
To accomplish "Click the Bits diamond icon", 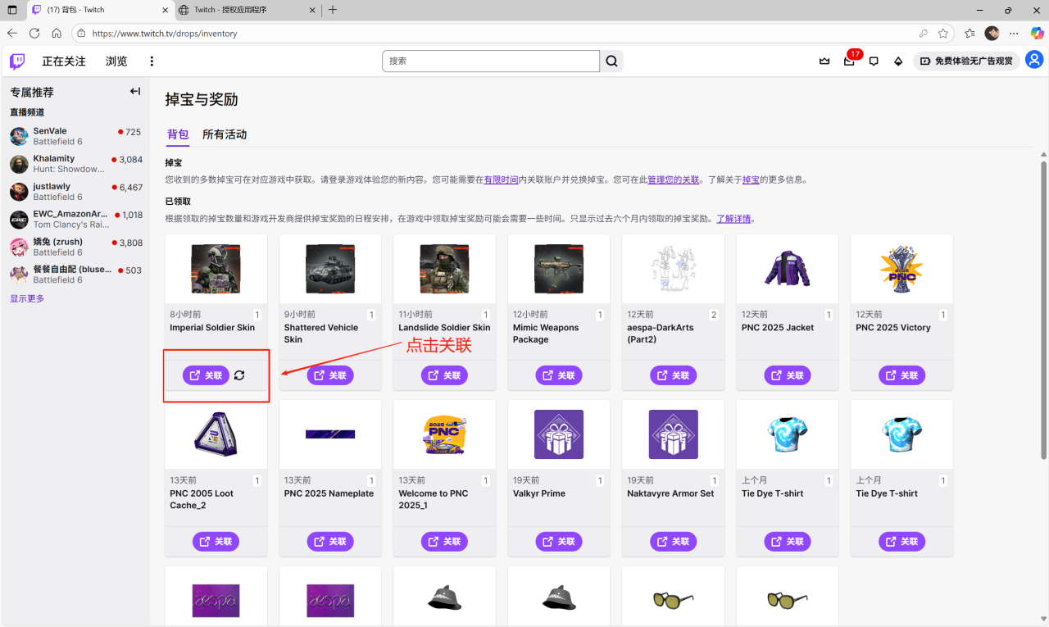I will (898, 61).
